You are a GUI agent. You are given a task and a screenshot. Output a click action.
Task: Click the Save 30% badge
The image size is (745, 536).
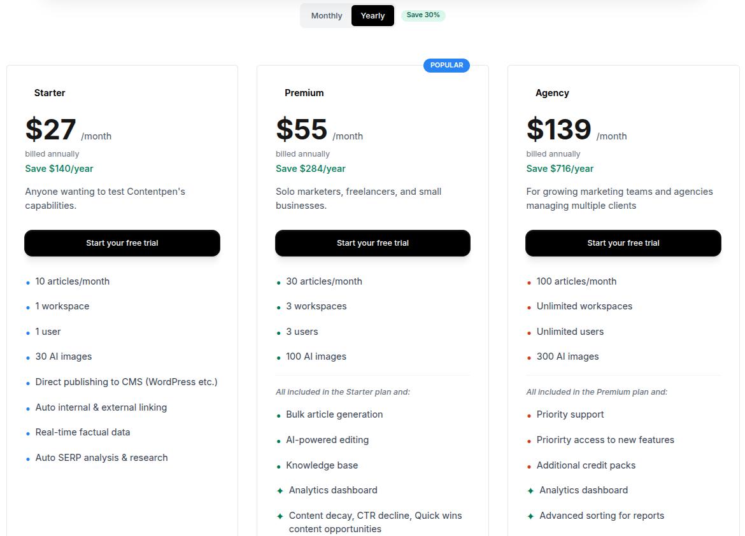point(423,14)
